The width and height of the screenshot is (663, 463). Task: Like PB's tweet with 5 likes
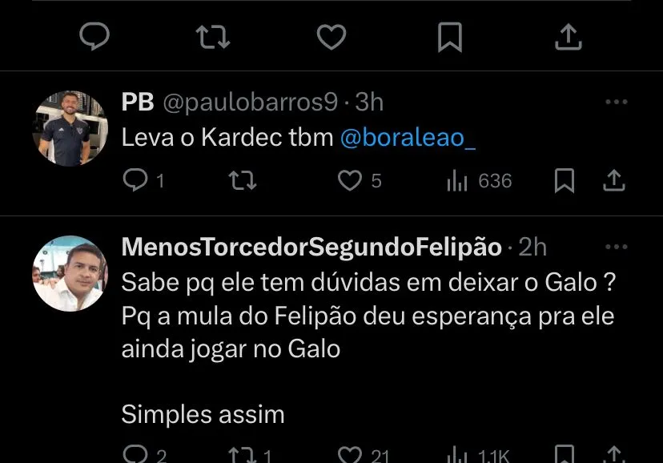tap(349, 181)
